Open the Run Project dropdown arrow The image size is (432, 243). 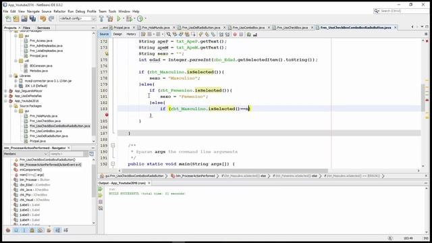tap(124, 19)
